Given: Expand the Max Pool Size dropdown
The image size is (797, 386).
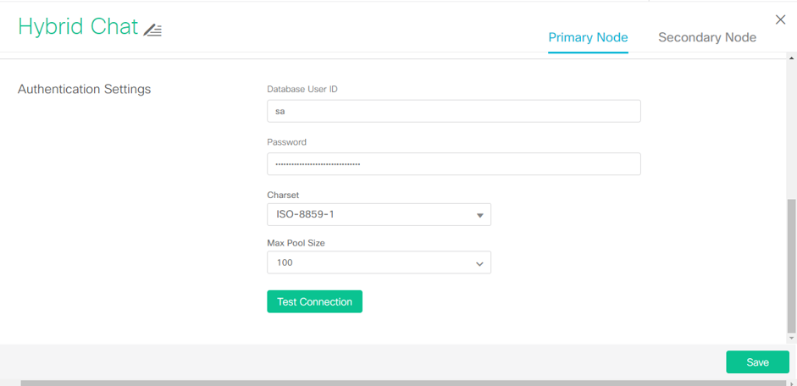Looking at the screenshot, I should (x=373, y=263).
